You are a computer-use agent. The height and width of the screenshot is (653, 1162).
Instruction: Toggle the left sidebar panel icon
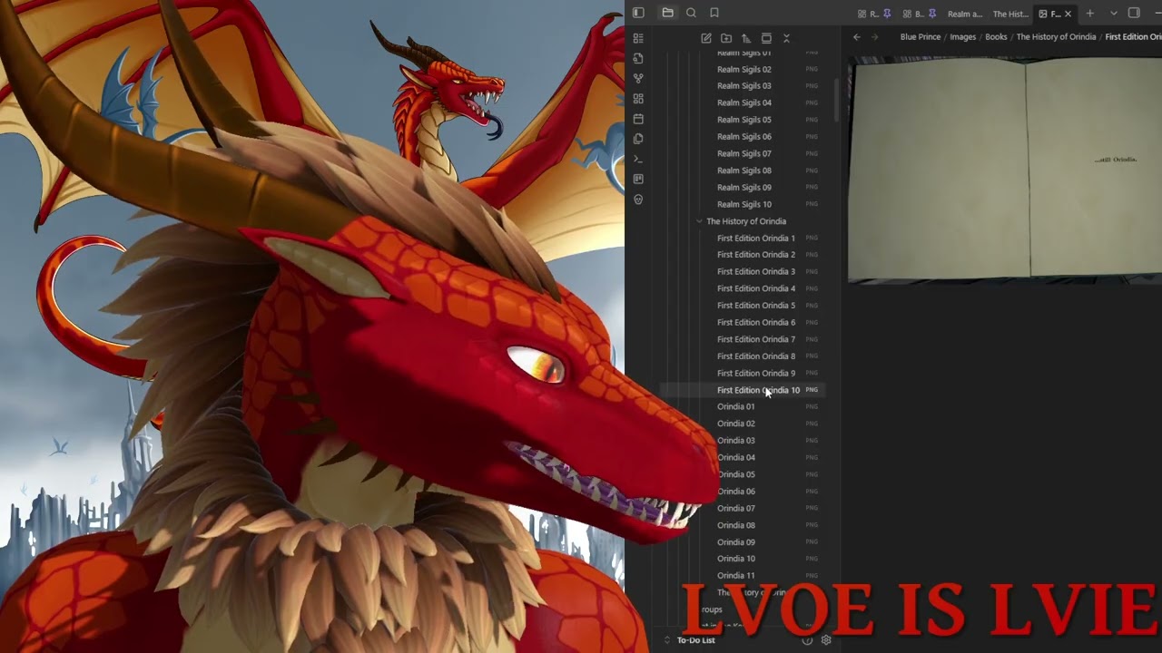[x=638, y=13]
